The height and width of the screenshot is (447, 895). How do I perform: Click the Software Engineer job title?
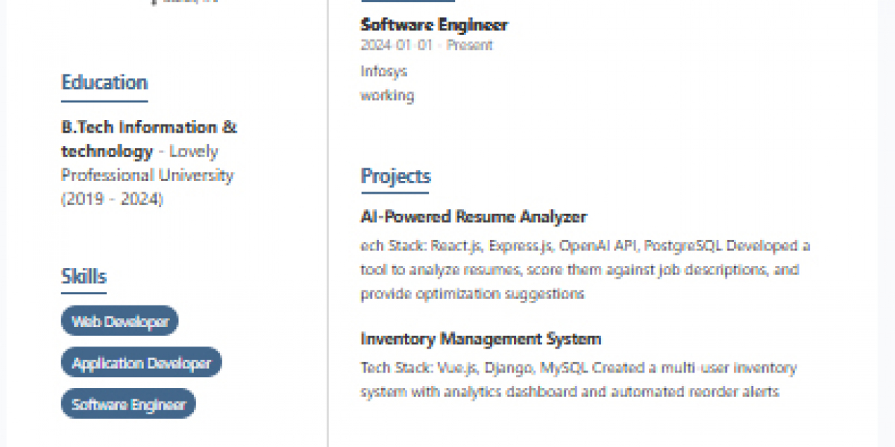(434, 25)
